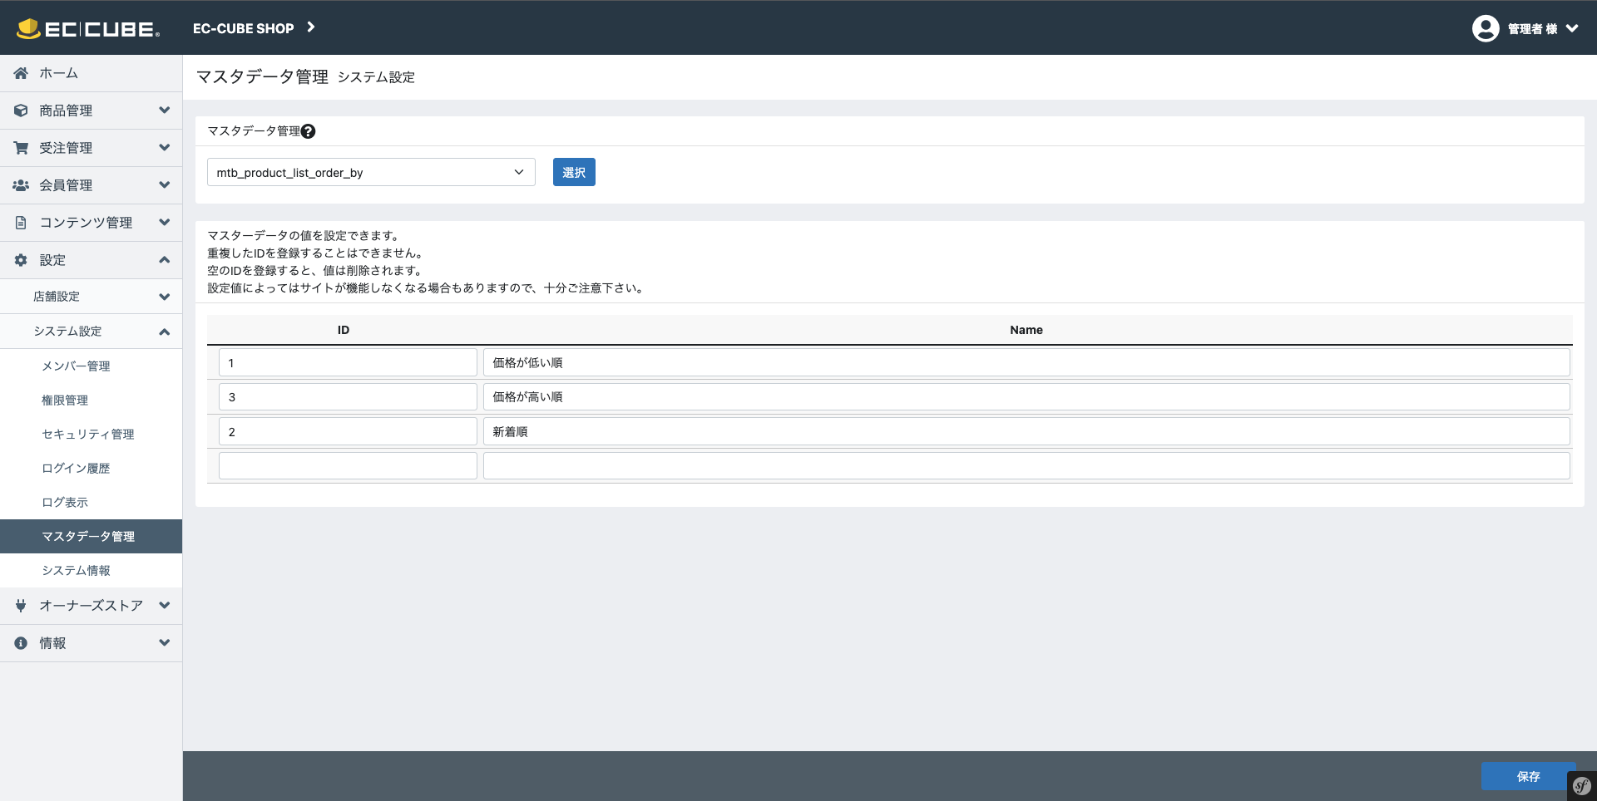
Task: Click the ID column header
Action: pyautogui.click(x=344, y=330)
